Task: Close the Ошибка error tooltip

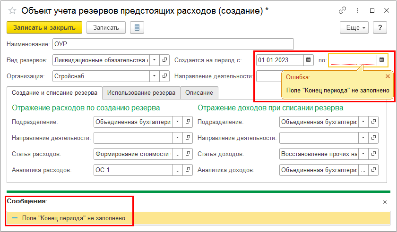Action: tap(388, 76)
